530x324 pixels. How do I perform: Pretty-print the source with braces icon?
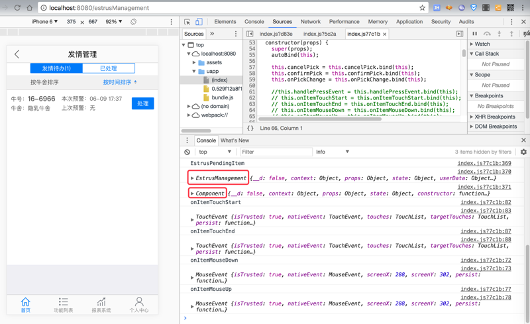point(250,128)
